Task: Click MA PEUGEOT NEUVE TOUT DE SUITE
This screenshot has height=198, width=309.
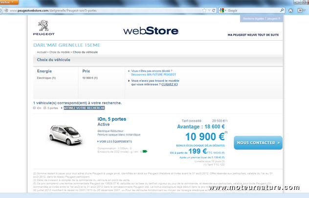Action: coord(253,35)
